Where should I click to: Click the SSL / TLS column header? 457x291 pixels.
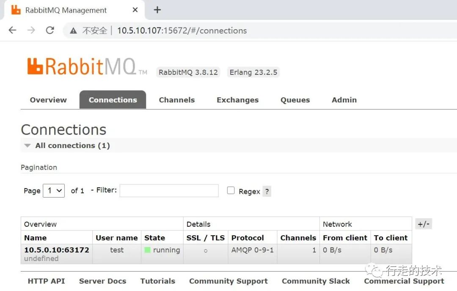point(206,238)
